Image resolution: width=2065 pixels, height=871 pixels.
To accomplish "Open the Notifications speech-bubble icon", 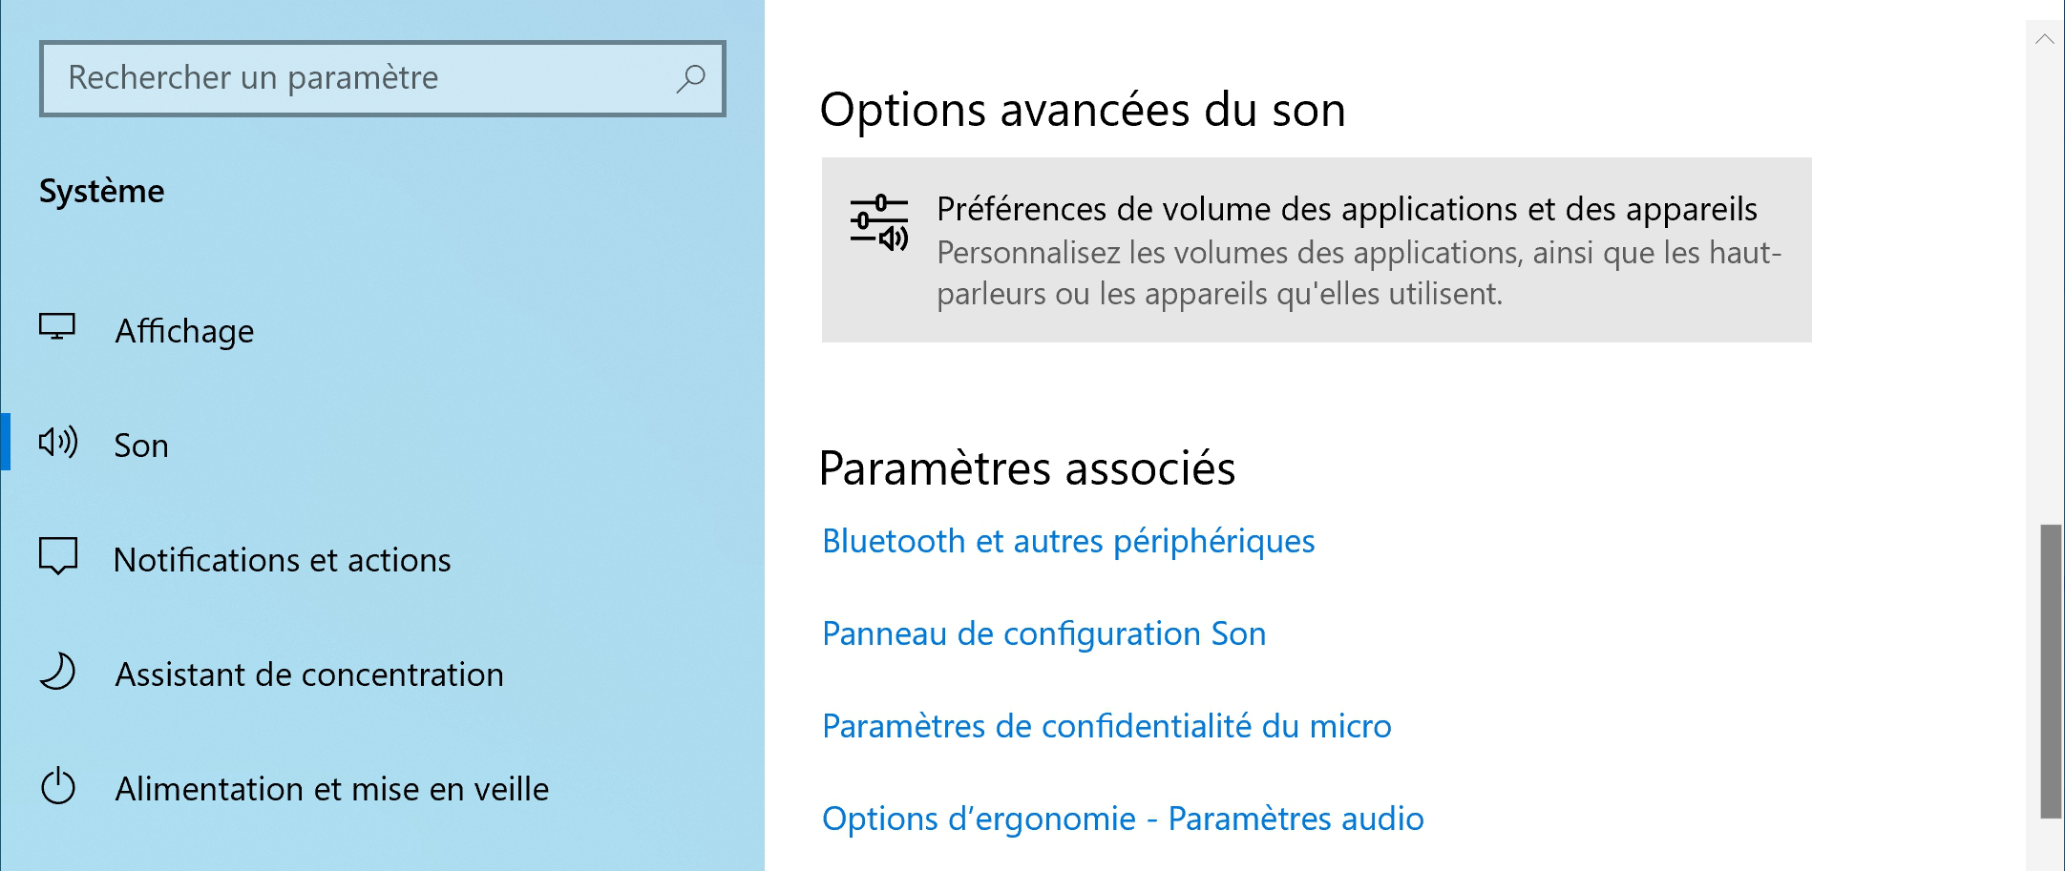I will pyautogui.click(x=58, y=556).
